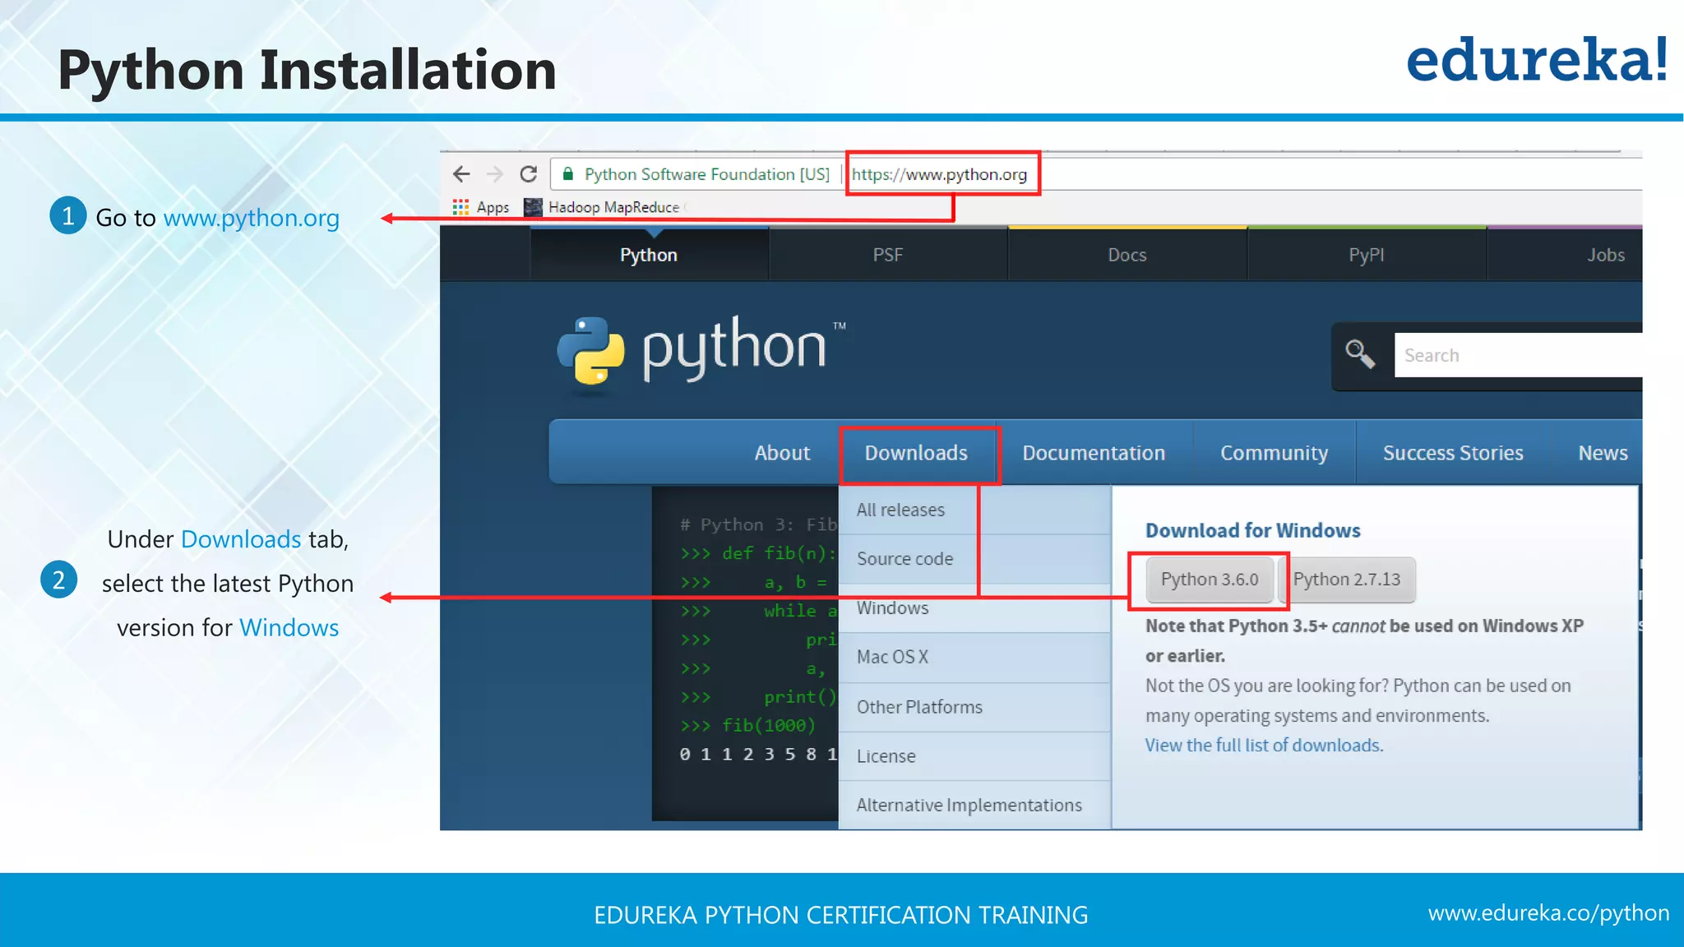The width and height of the screenshot is (1684, 947).
Task: Click the www.edureka.co/python footer link
Action: [1548, 913]
